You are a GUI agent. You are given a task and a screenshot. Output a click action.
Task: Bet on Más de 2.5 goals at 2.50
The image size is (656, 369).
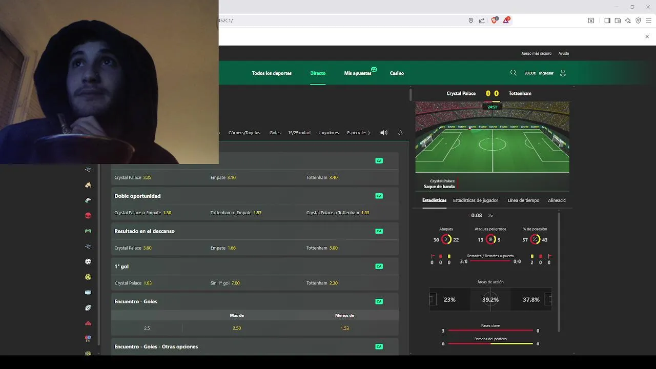(x=237, y=328)
